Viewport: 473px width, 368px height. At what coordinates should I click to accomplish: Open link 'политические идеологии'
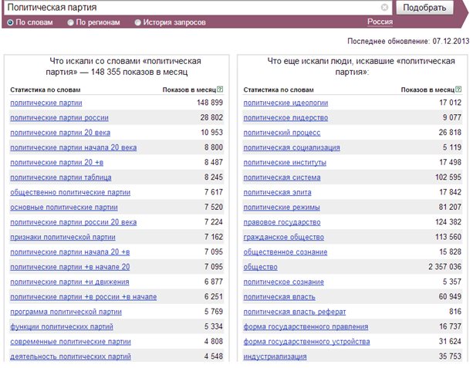(x=285, y=103)
